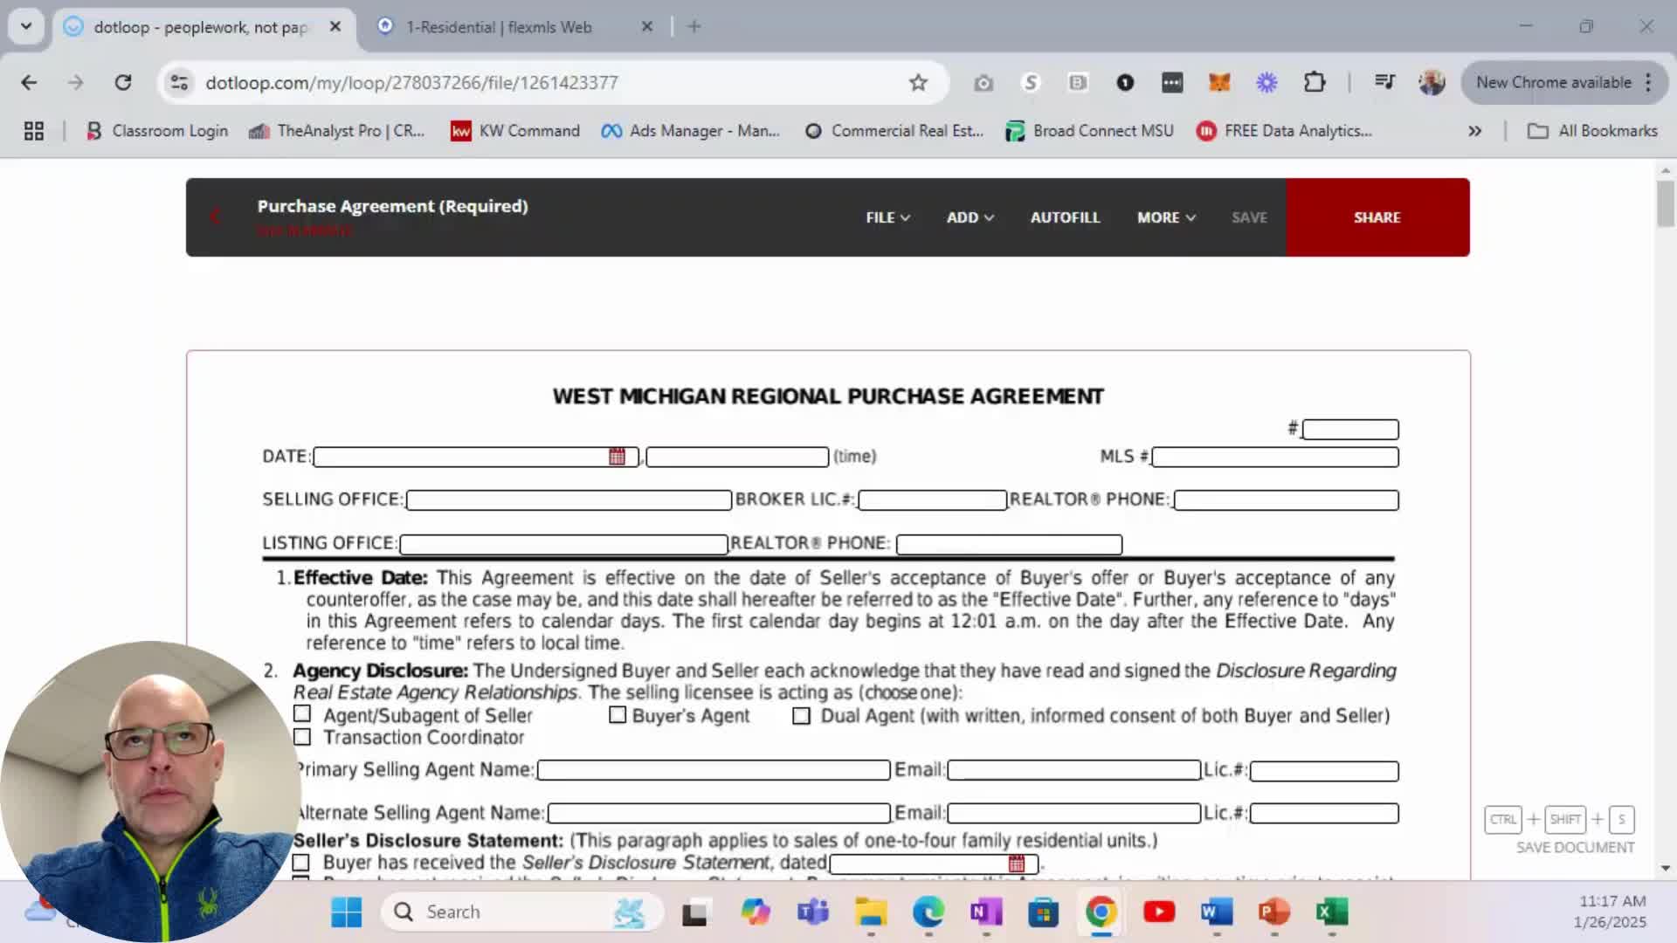Open a new browser tab

click(694, 27)
